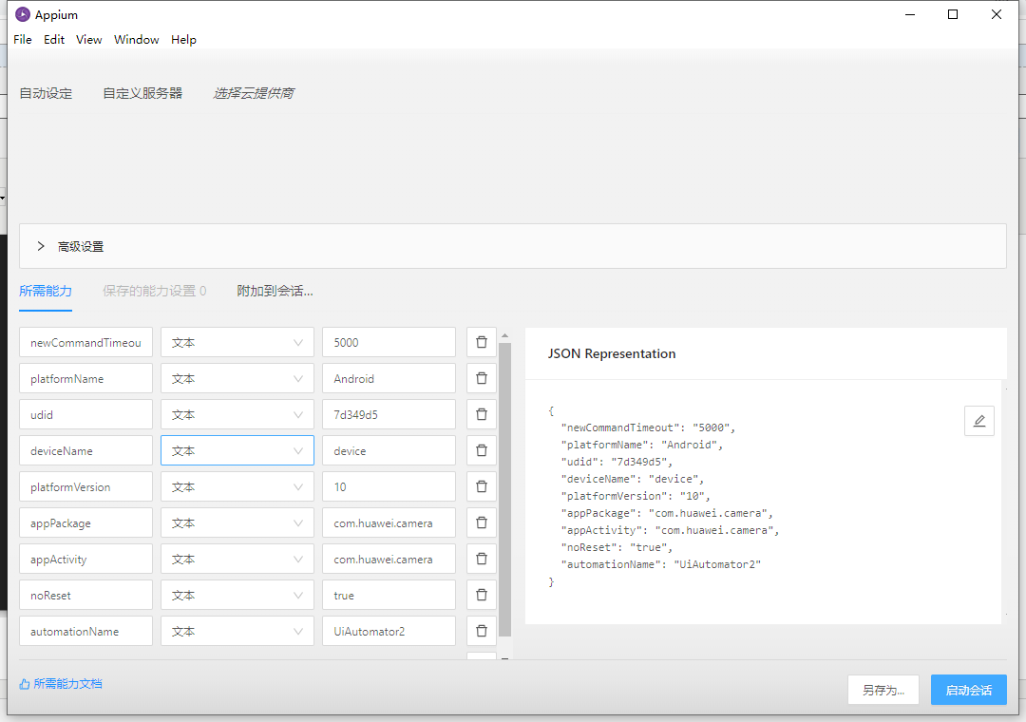Switch to the 自动设定 tab
The width and height of the screenshot is (1026, 722).
pos(46,93)
